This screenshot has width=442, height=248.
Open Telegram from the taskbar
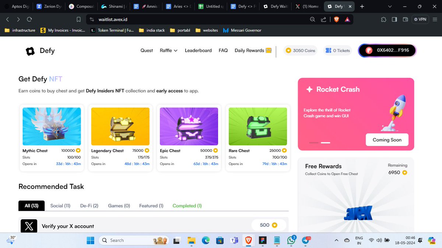[305, 240]
